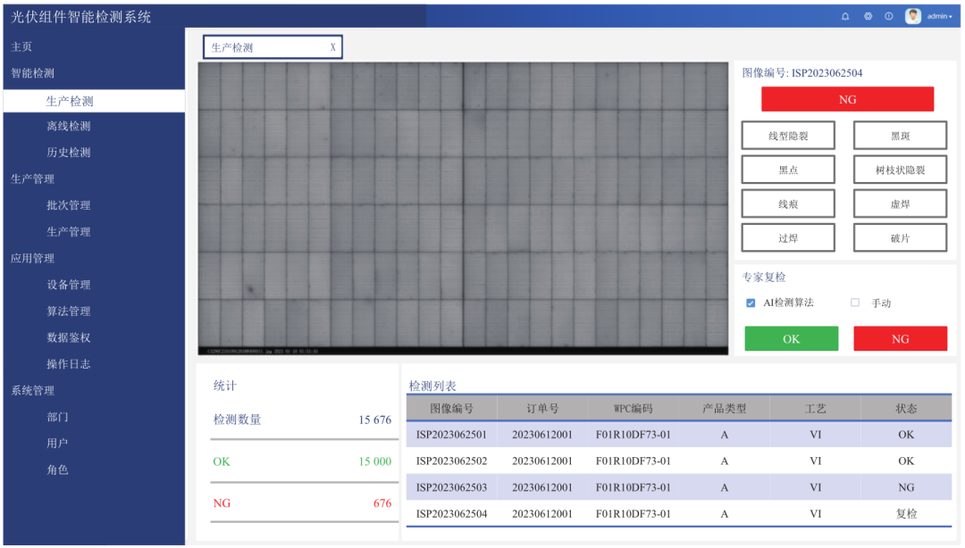The width and height of the screenshot is (965, 548).
Task: Open 算法管理 from the sidebar
Action: (69, 311)
